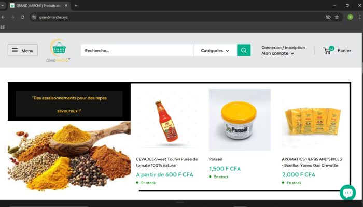363x207 pixels.
Task: Go back to previous page
Action: point(3,17)
